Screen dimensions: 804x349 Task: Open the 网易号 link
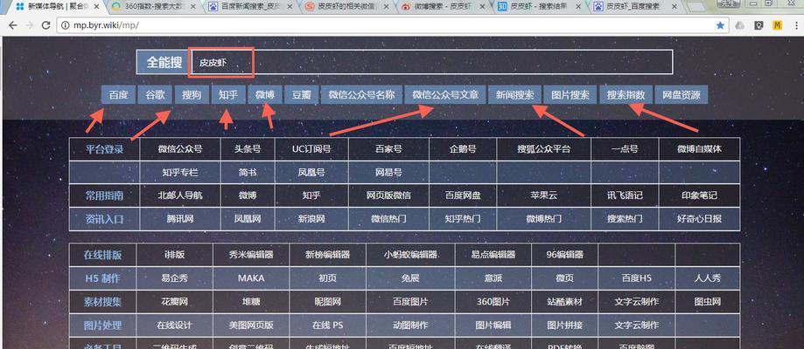click(x=388, y=173)
